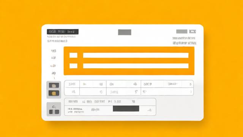Image resolution: width=243 pixels, height=137 pixels.
Task: Click the dark tile icon with beige center
Action: (x=54, y=85)
